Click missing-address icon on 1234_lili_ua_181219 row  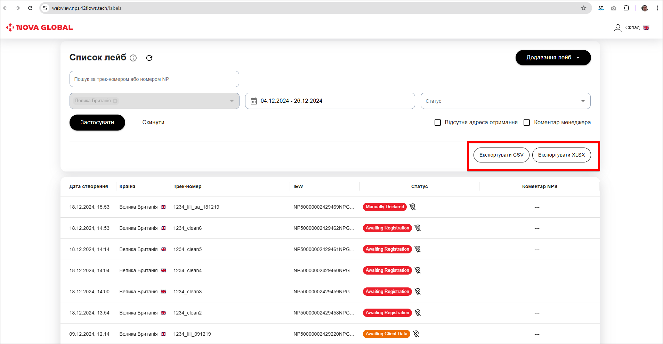pyautogui.click(x=412, y=207)
